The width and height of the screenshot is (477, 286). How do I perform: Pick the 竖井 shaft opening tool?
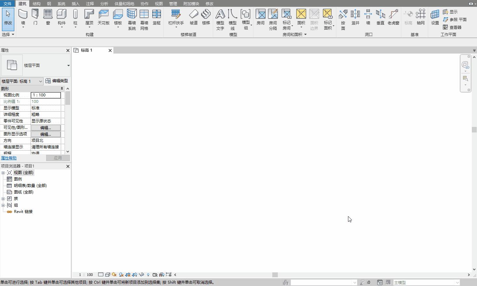355,17
